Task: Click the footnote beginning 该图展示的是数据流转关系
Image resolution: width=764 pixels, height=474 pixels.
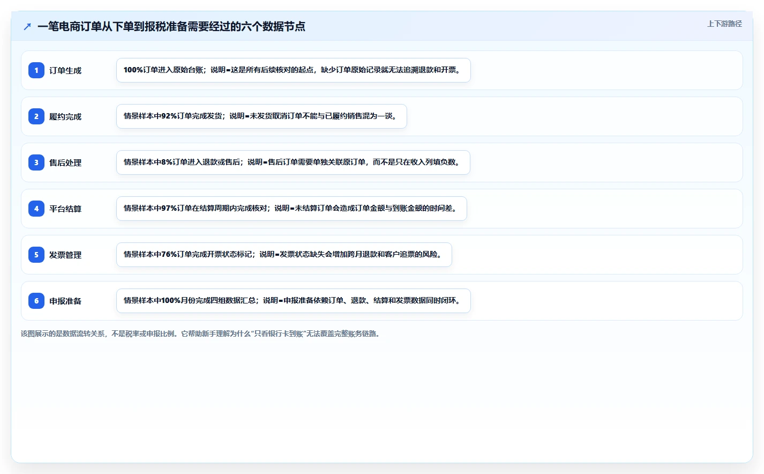Action: pos(201,334)
